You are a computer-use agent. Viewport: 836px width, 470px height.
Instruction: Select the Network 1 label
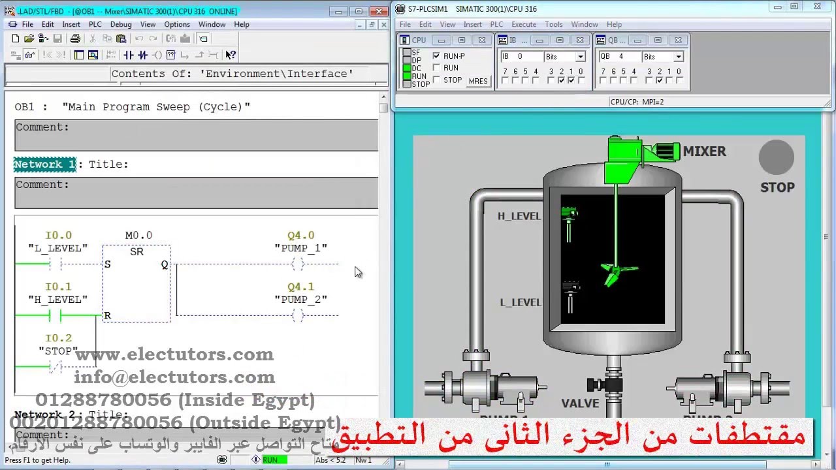click(45, 164)
